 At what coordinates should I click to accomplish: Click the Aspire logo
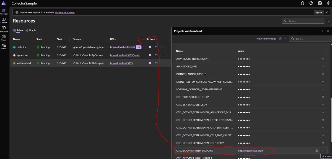tap(4, 3)
